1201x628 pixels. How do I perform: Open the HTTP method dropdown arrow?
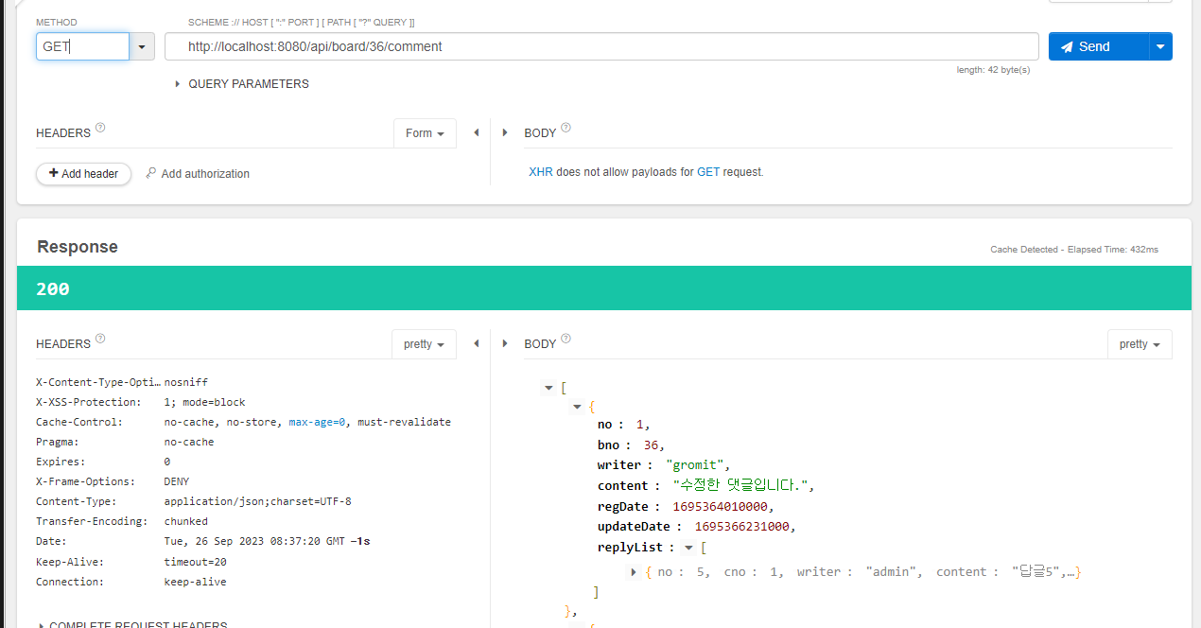click(x=142, y=46)
